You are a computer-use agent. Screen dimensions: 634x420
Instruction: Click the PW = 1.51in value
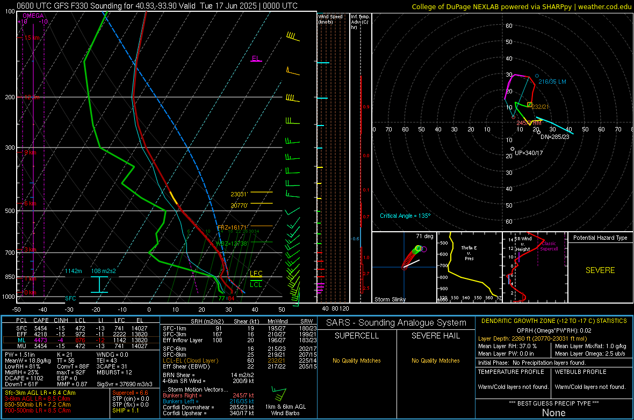pyautogui.click(x=19, y=355)
